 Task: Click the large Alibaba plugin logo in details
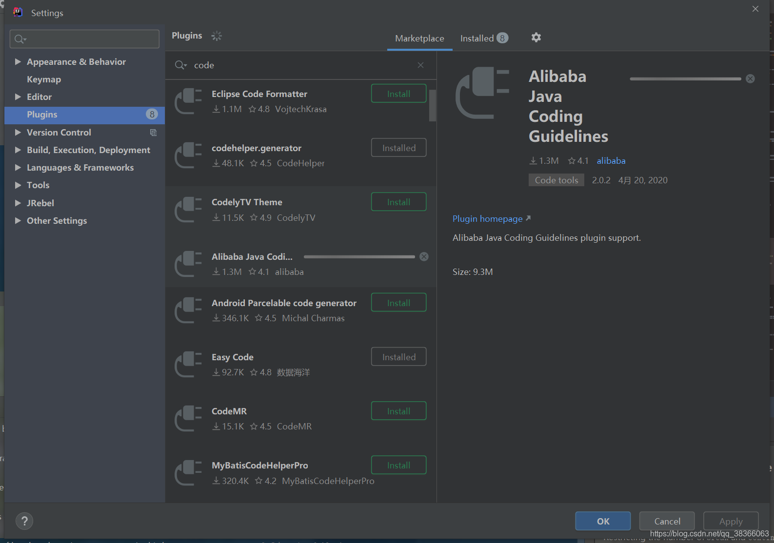click(x=482, y=93)
